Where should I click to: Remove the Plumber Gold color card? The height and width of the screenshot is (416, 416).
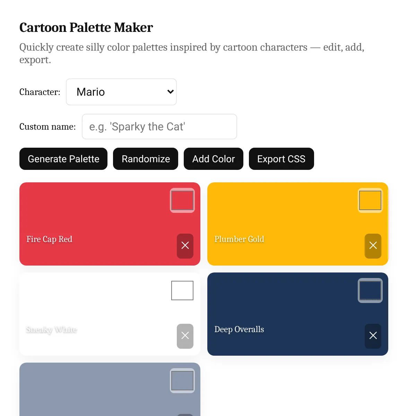(x=373, y=246)
